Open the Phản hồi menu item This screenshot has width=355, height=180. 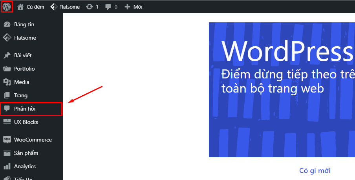pos(25,109)
